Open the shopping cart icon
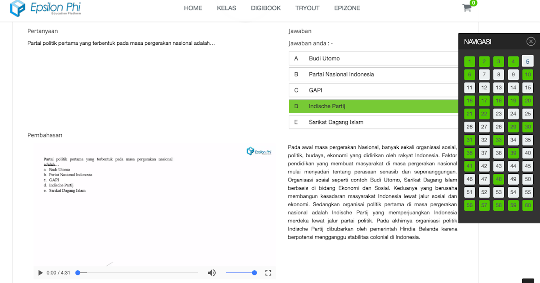540x283 pixels. [x=467, y=8]
